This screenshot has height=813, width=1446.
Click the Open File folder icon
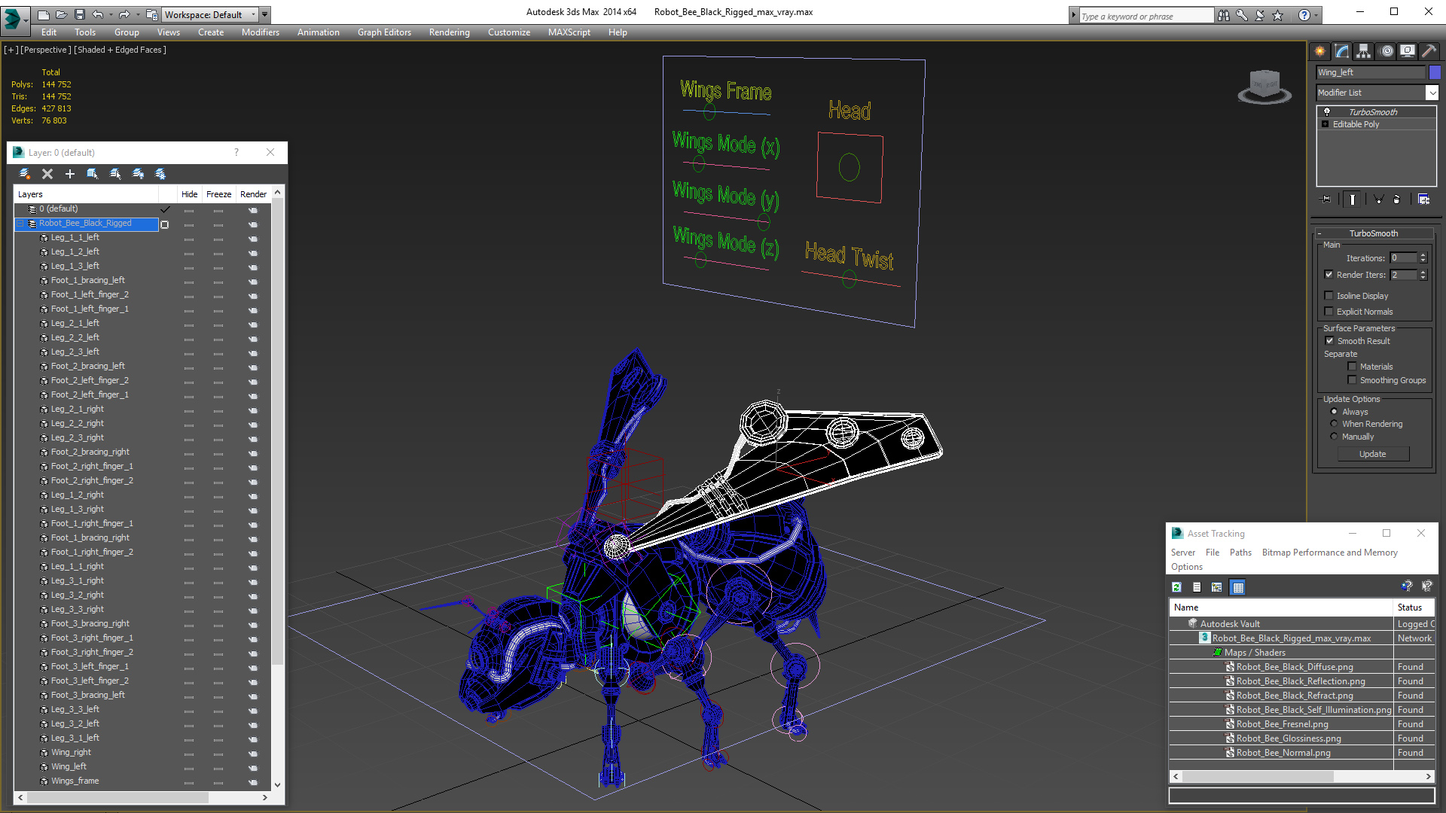(x=62, y=14)
